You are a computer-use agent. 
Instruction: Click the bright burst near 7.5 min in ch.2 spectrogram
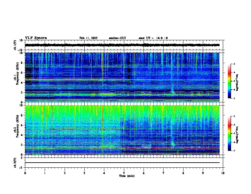(173, 143)
